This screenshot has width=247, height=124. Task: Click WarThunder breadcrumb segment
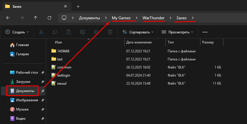click(153, 18)
